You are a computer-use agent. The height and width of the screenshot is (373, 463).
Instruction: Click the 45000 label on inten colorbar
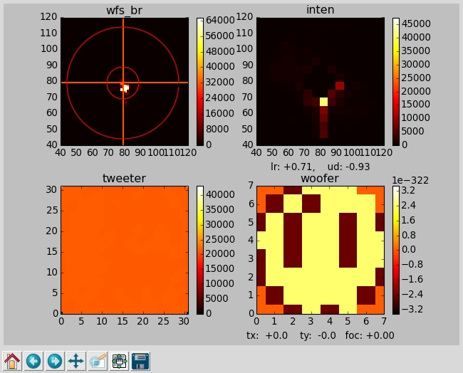point(416,23)
